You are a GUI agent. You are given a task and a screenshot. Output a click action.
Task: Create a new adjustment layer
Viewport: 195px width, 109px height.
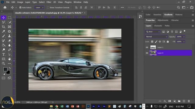point(175,101)
